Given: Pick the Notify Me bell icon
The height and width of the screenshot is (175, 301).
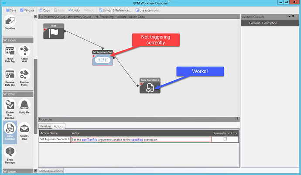Looking at the screenshot, I should click(24, 105).
